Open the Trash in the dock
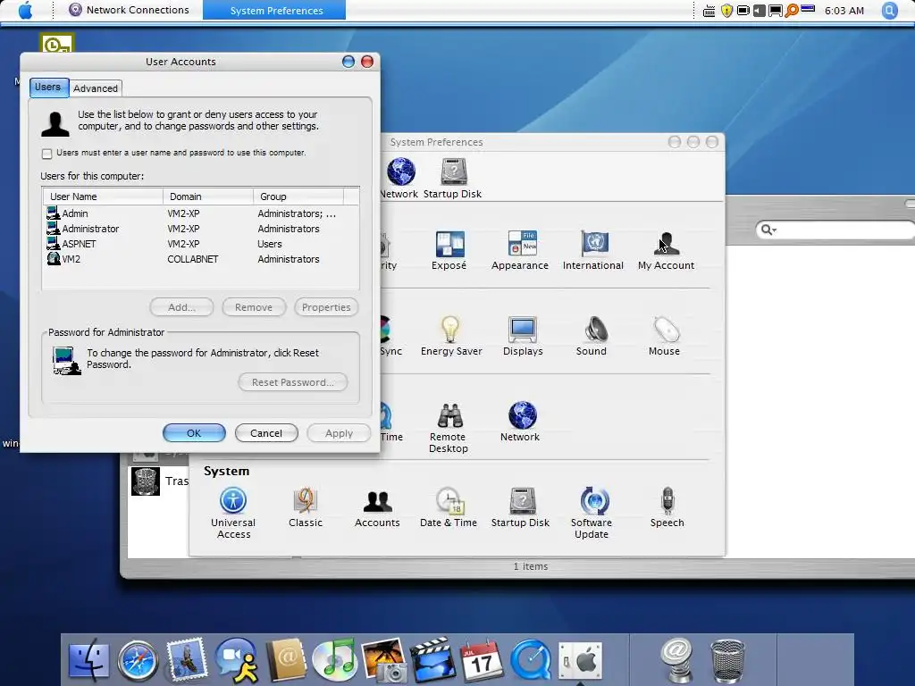This screenshot has width=915, height=686. [x=727, y=661]
